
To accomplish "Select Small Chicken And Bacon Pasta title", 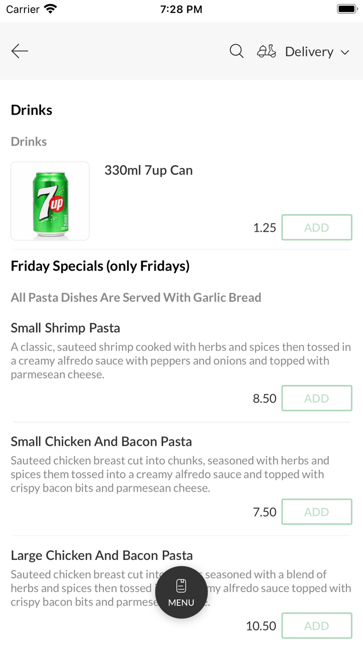I will click(101, 442).
